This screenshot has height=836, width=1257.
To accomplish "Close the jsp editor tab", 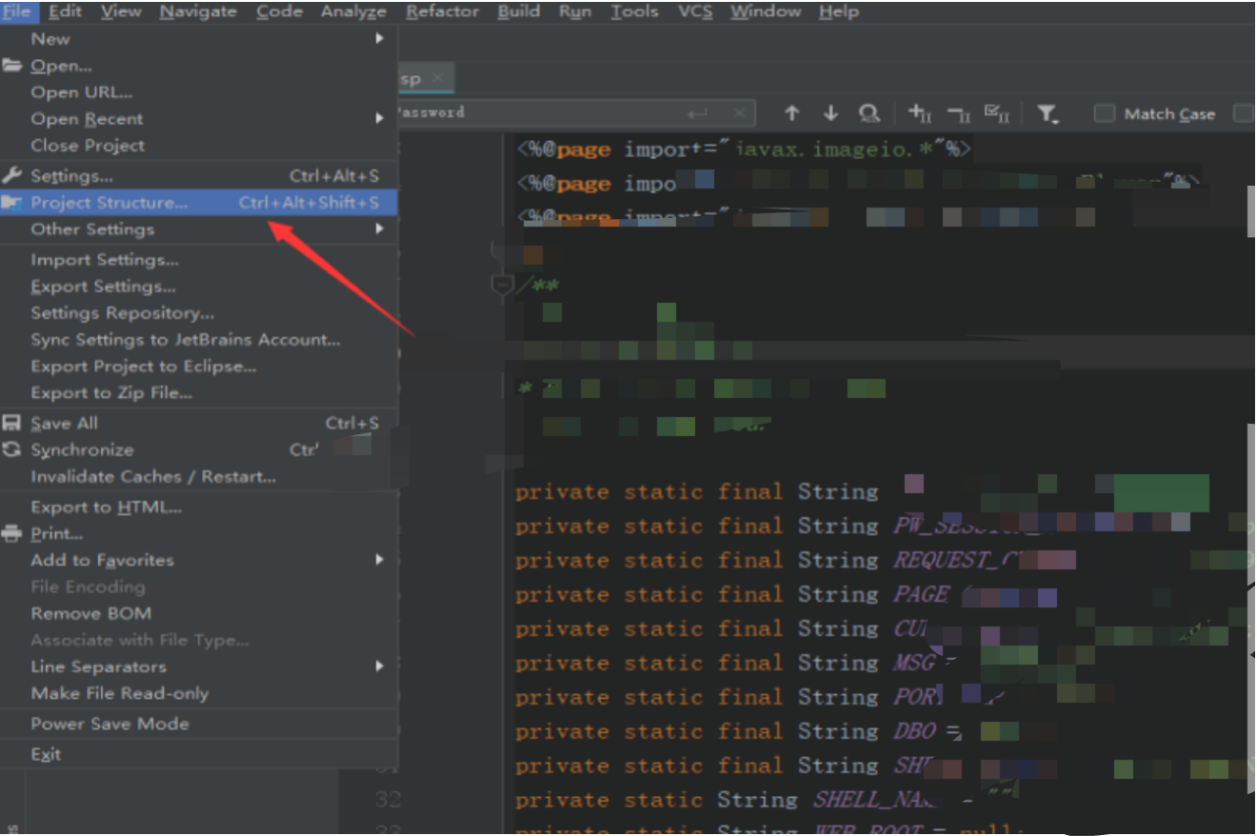I will point(437,78).
